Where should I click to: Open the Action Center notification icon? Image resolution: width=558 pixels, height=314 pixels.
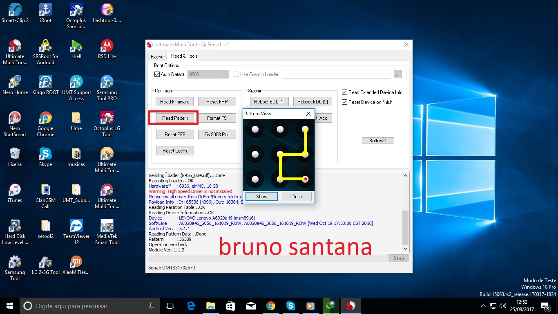point(545,306)
